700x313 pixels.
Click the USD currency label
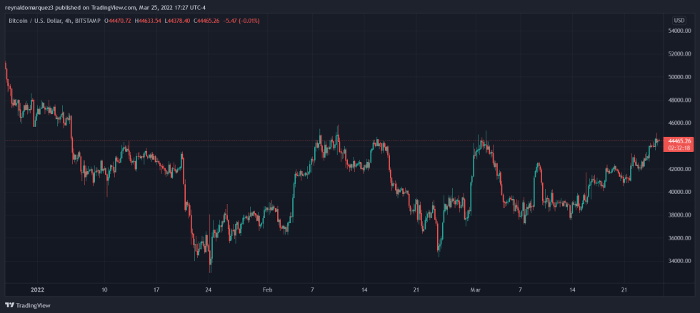pos(679,21)
